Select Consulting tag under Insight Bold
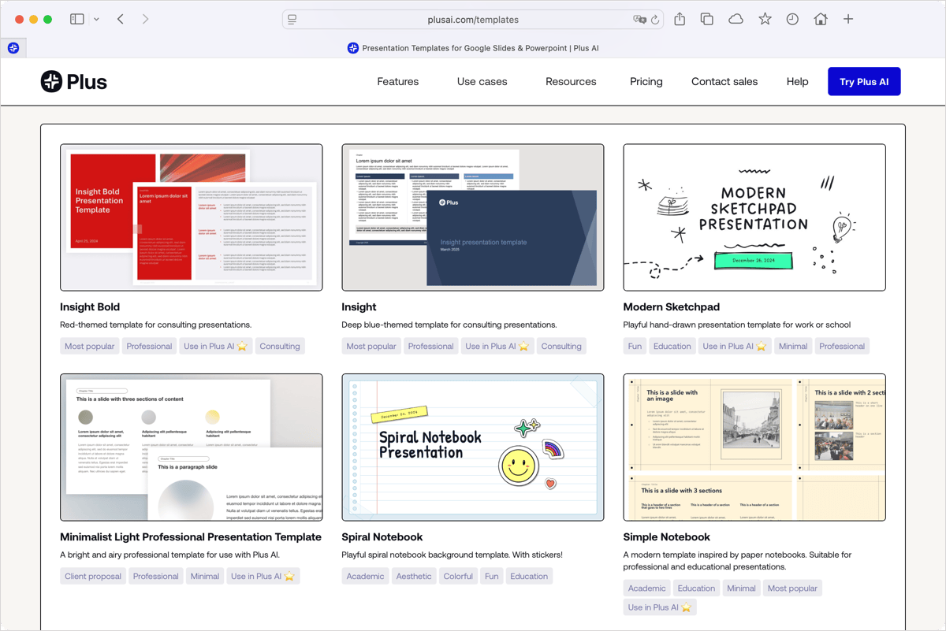The width and height of the screenshot is (946, 631). pos(280,346)
